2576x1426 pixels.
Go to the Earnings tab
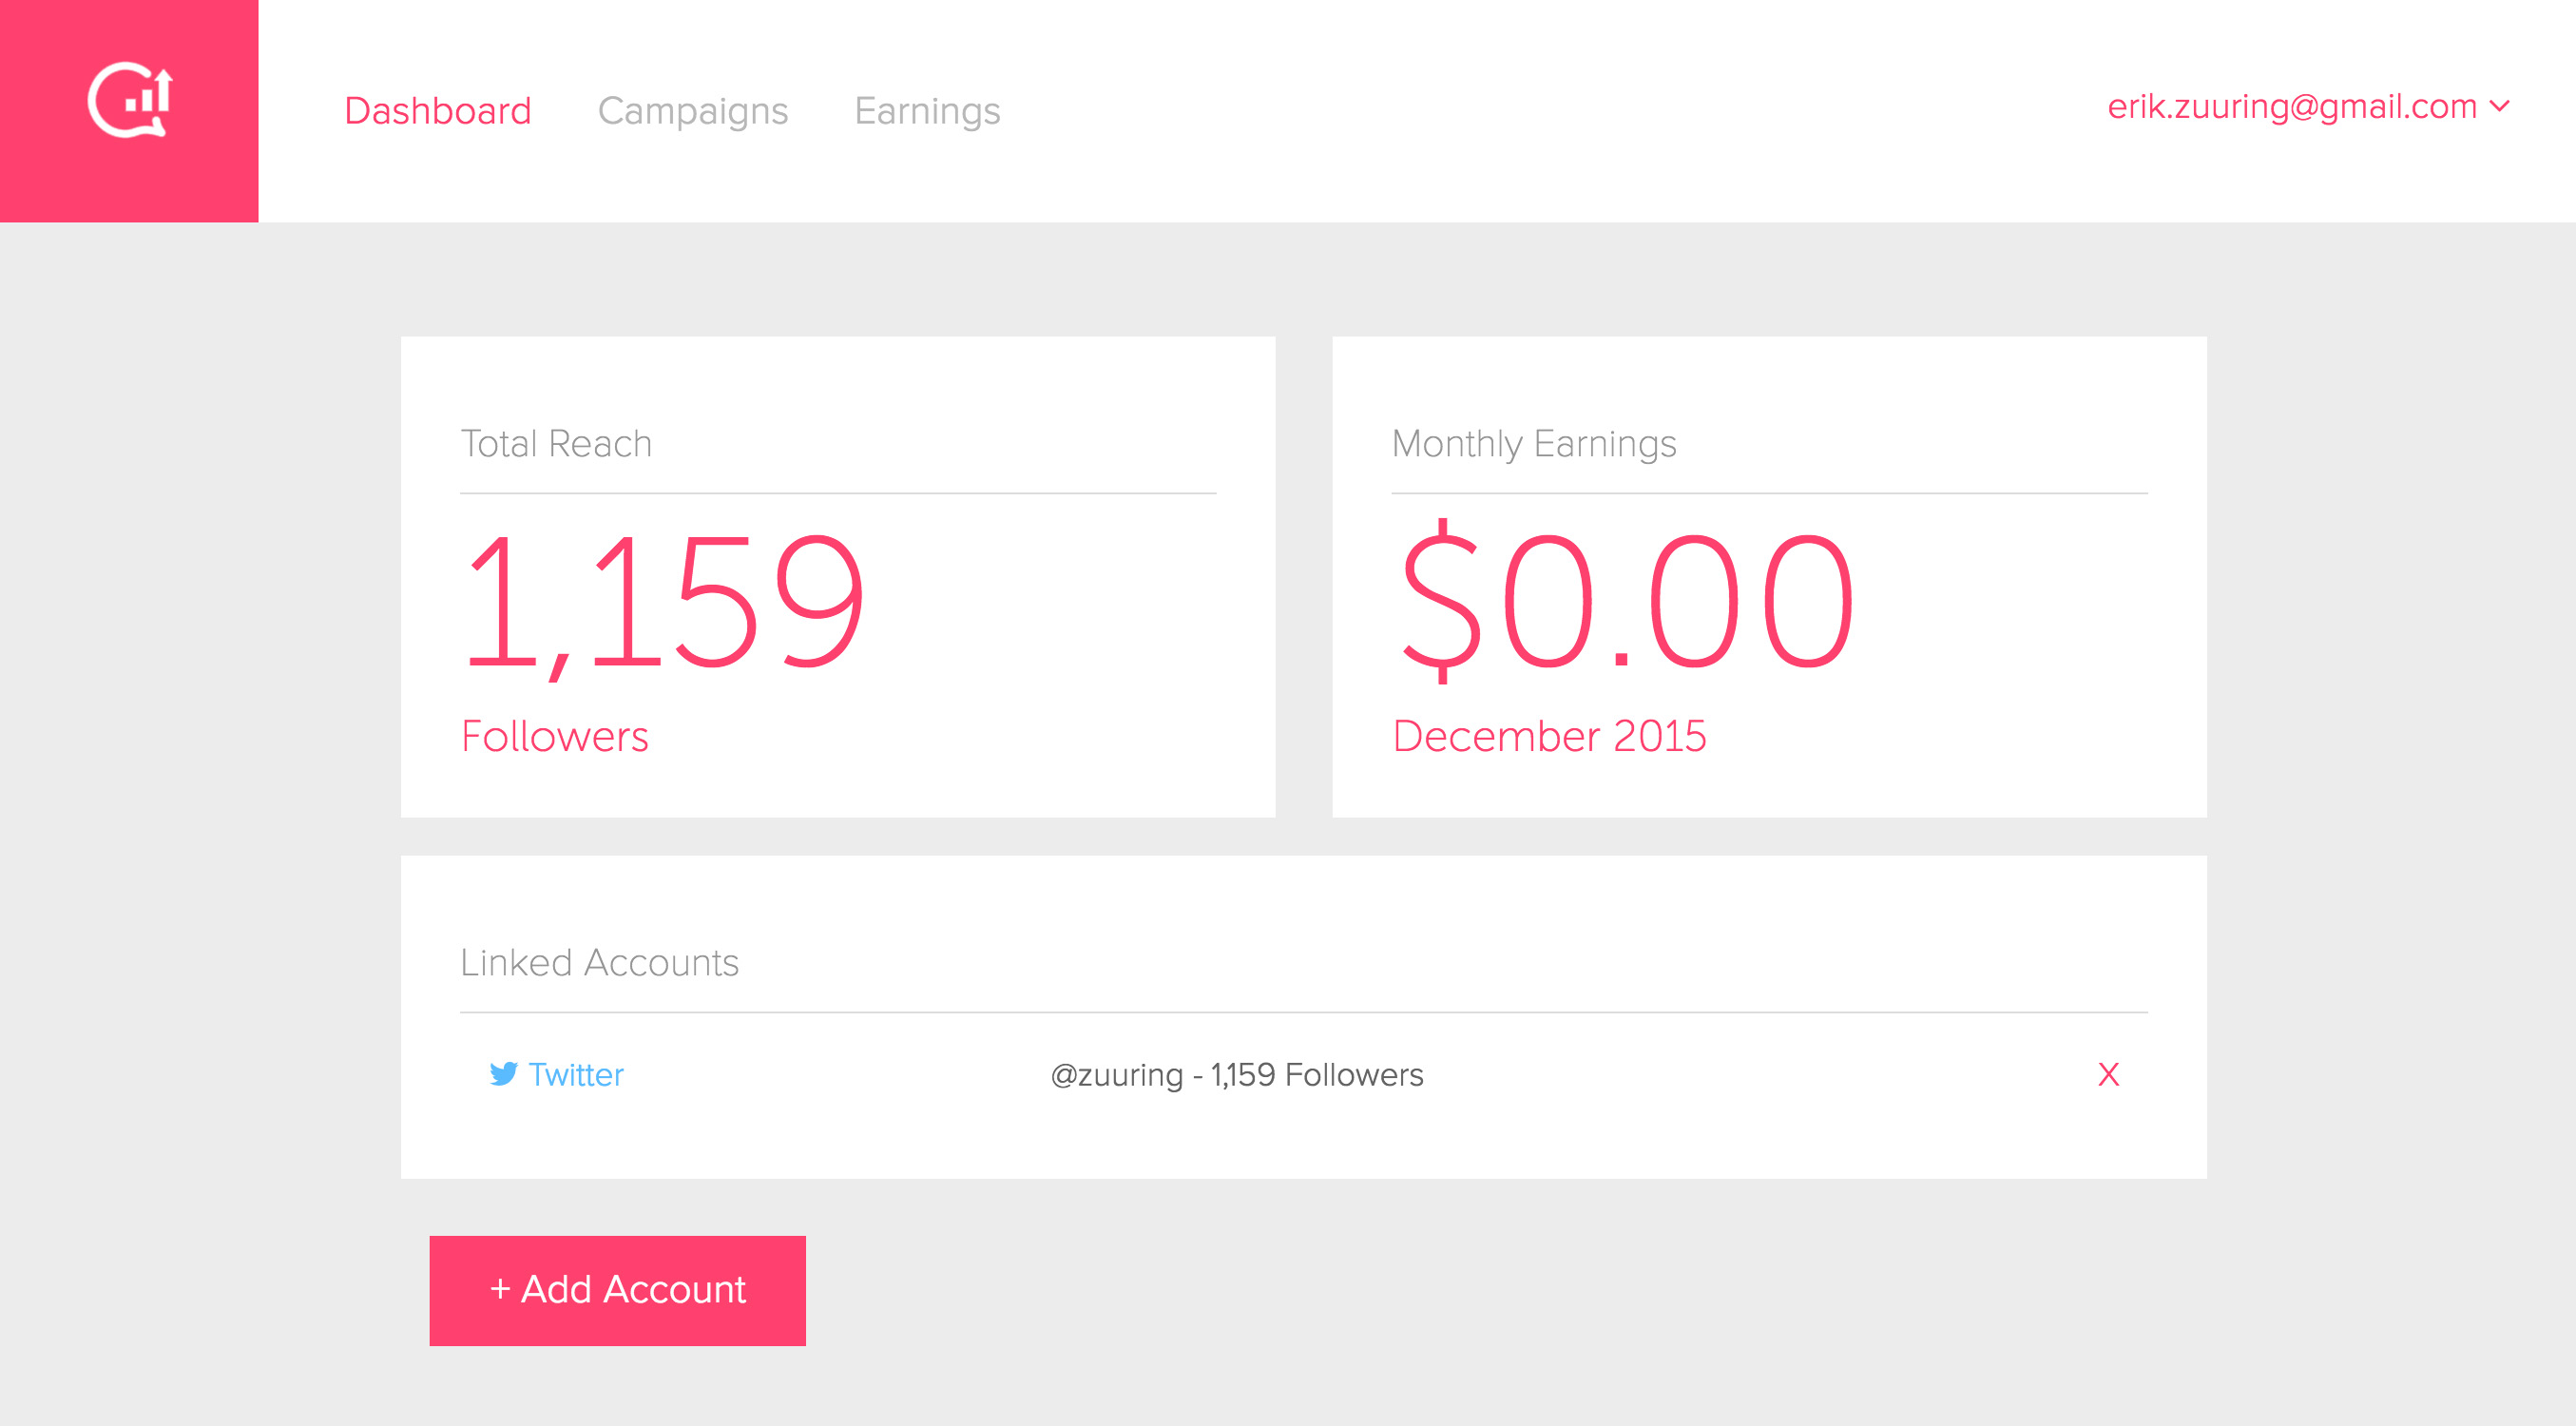pos(927,111)
